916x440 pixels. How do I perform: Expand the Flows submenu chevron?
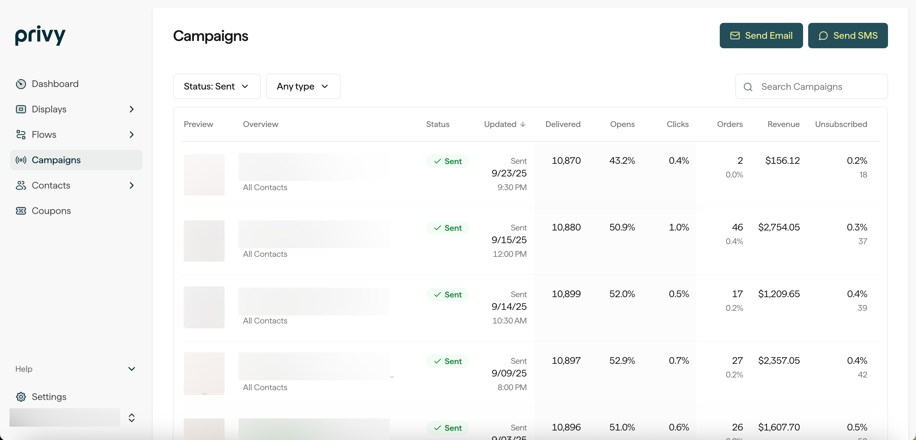coord(132,135)
